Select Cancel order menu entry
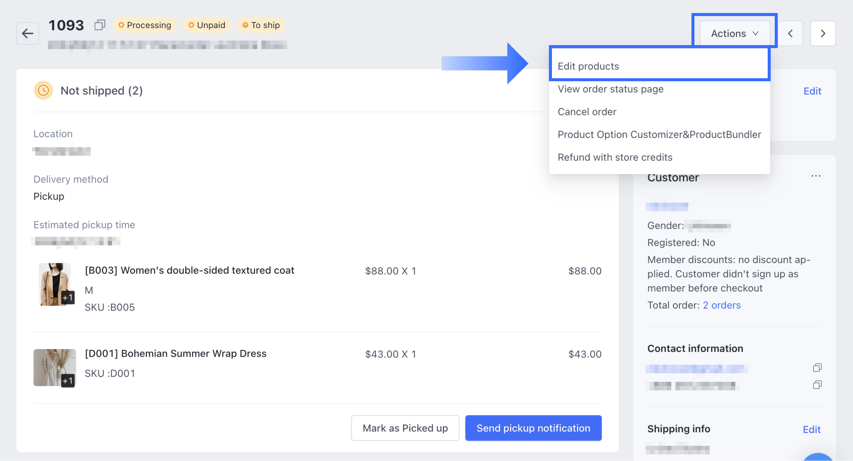853x461 pixels. pos(660,112)
